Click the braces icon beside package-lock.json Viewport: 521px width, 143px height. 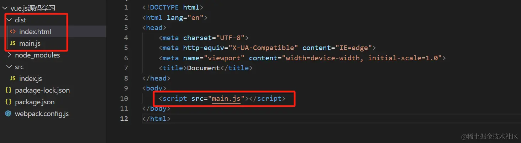pyautogui.click(x=8, y=90)
